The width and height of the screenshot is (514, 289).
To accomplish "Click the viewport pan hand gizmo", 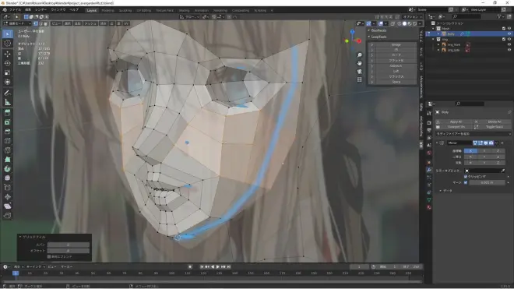I will [x=360, y=63].
